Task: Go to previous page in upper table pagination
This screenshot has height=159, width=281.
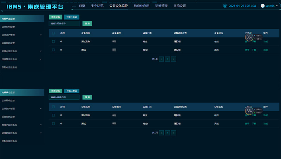Action: [x=161, y=59]
